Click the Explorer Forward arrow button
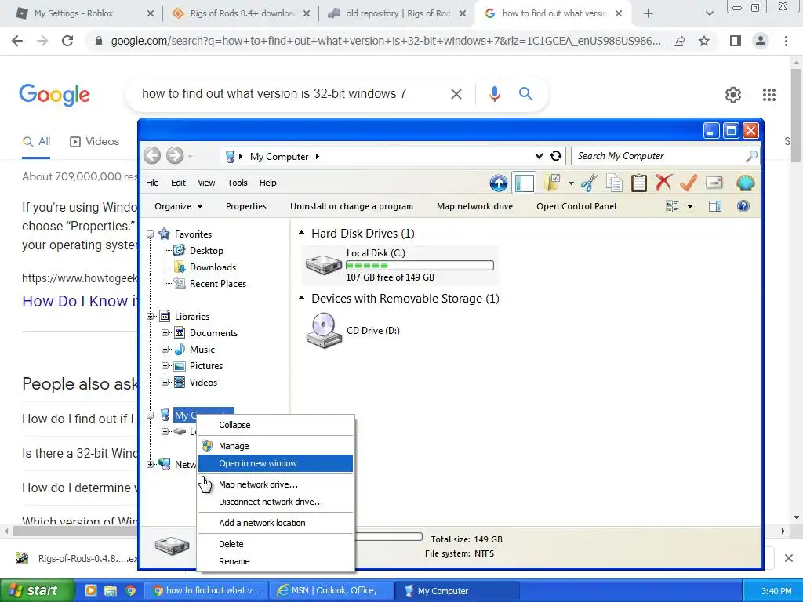The width and height of the screenshot is (803, 602). tap(175, 156)
